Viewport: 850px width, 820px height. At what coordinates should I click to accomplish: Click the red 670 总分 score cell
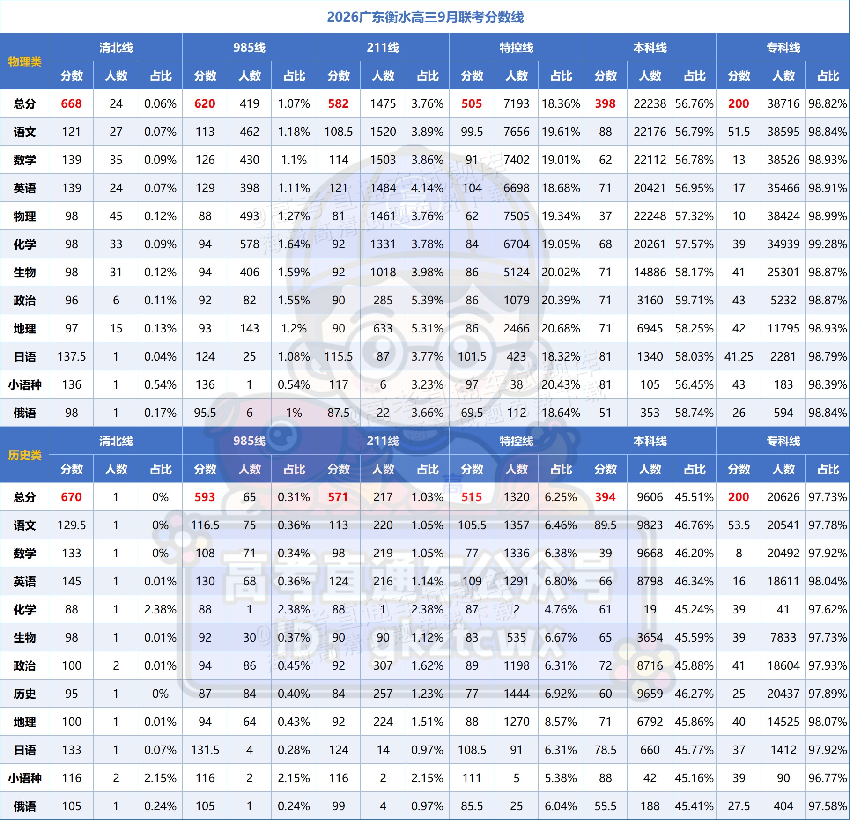tap(71, 497)
